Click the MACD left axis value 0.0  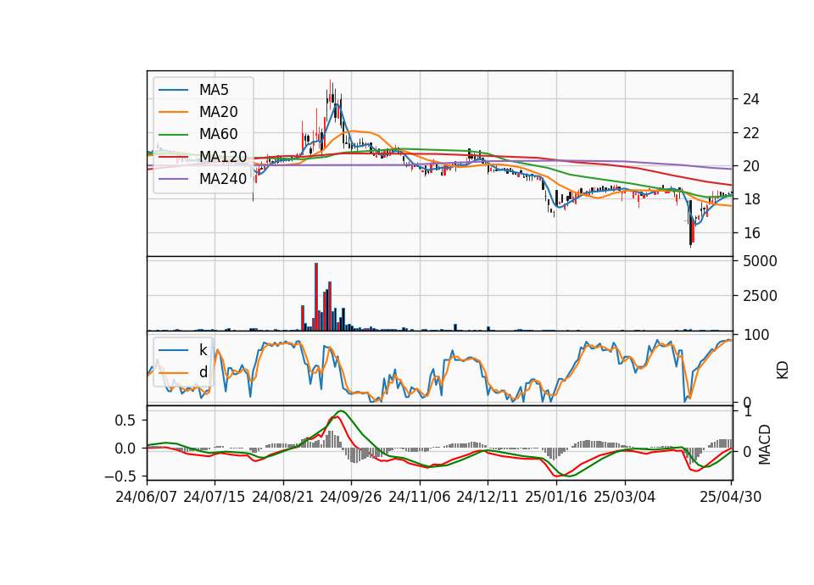125,448
